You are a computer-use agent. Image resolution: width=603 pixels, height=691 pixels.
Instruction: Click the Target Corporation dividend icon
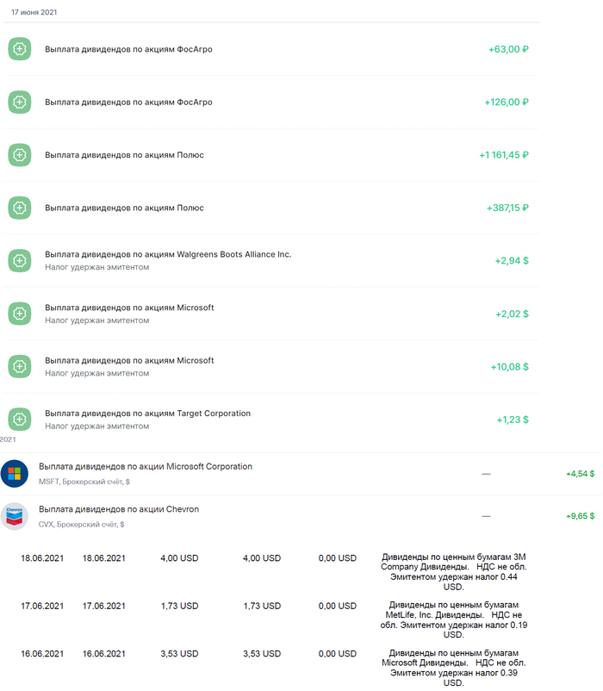point(20,420)
